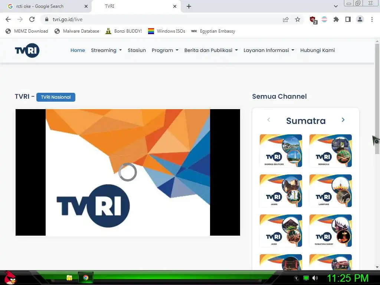380x285 pixels.
Task: Open the Hubungi Kami nav link
Action: tap(318, 50)
